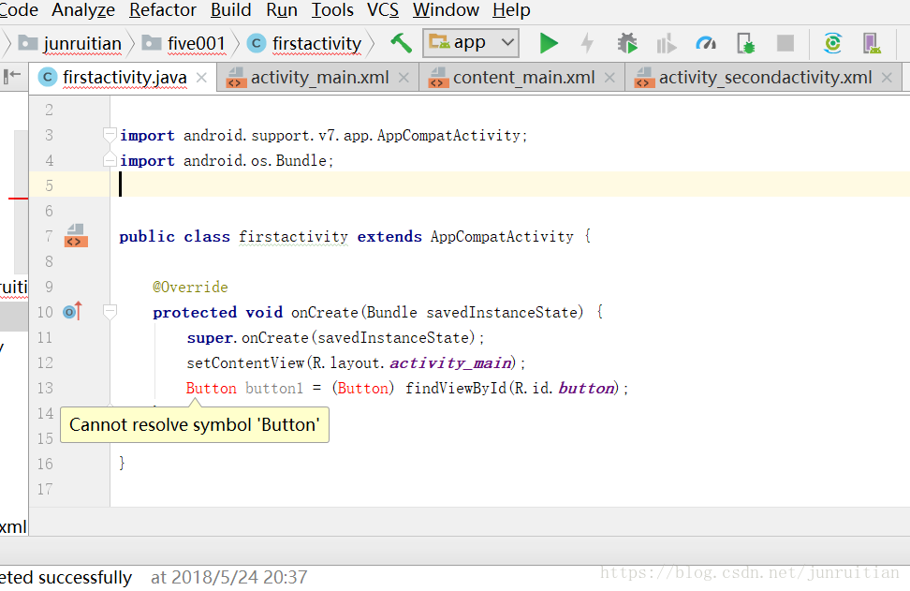The width and height of the screenshot is (910, 591).
Task: Open the Window menu
Action: [446, 10]
